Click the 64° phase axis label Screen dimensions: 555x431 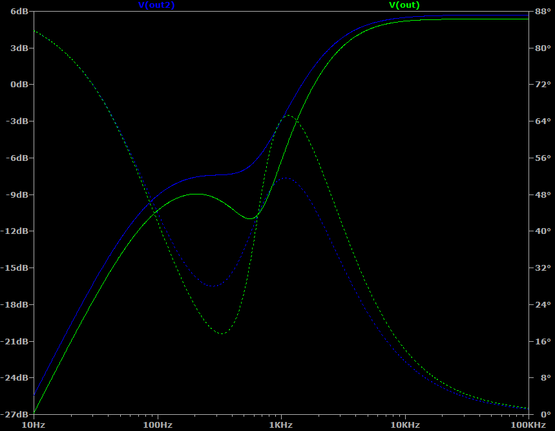tap(543, 121)
